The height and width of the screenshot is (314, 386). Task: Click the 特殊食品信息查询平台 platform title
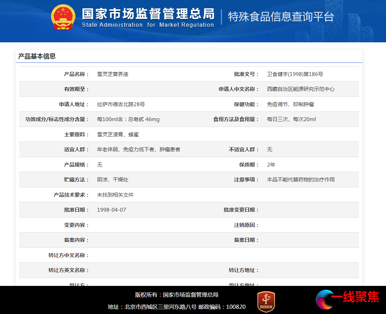281,16
